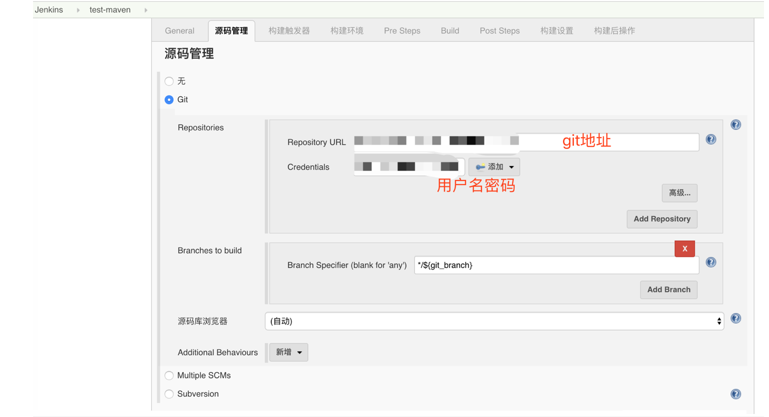Click the Add Branch button
This screenshot has height=417, width=769.
[668, 289]
